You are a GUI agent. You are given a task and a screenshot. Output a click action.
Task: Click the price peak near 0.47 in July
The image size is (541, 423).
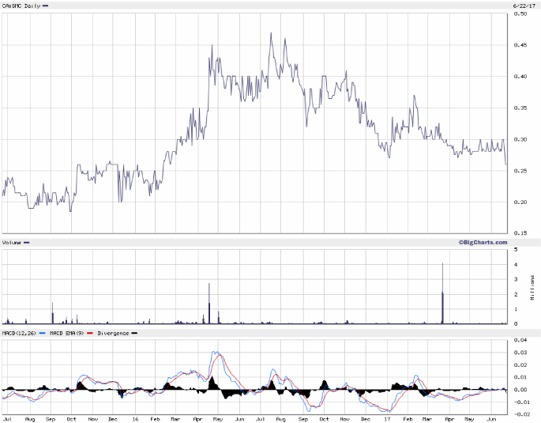pyautogui.click(x=271, y=34)
